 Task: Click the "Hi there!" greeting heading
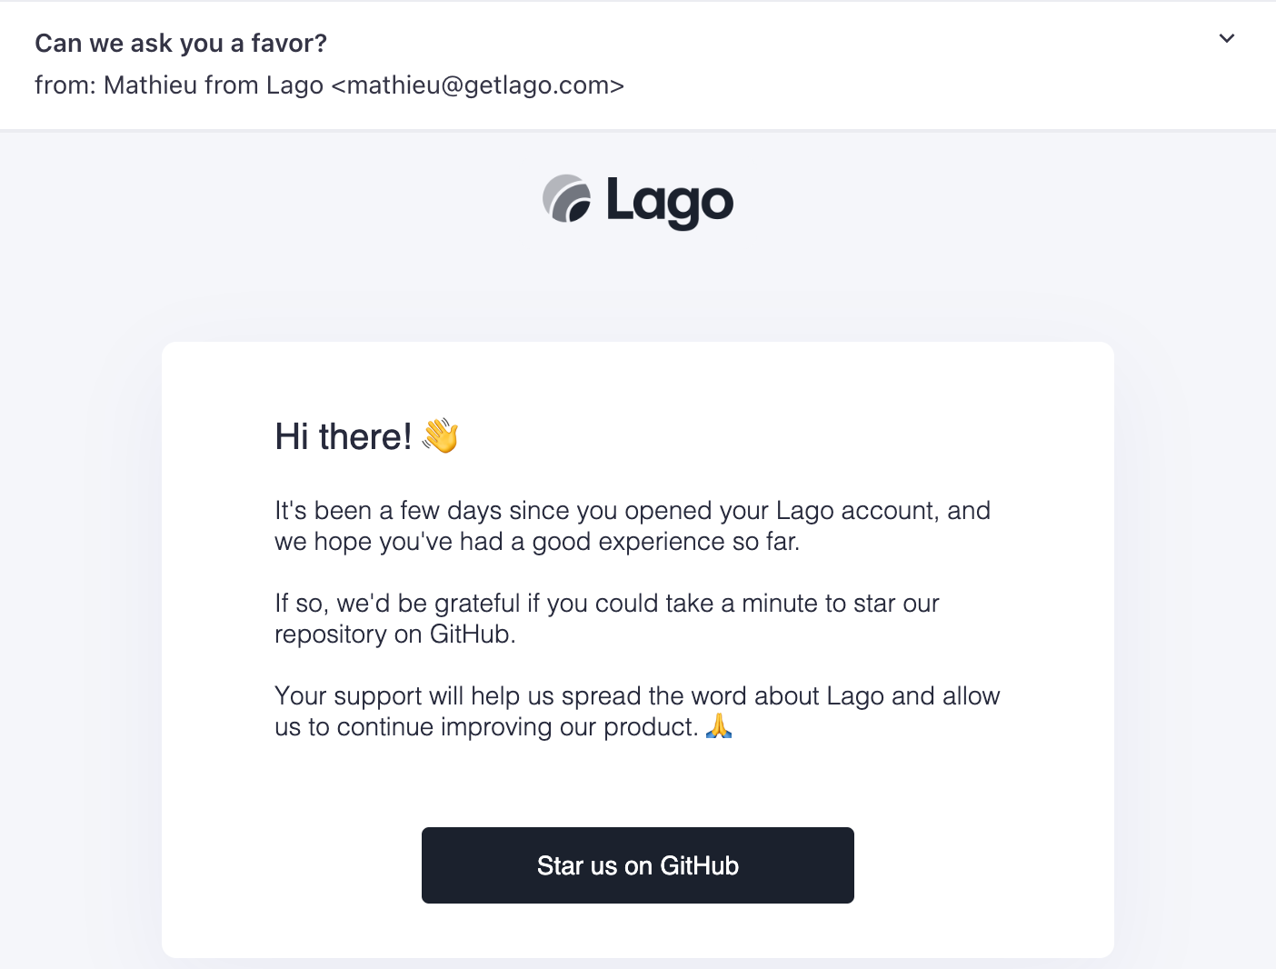point(344,437)
